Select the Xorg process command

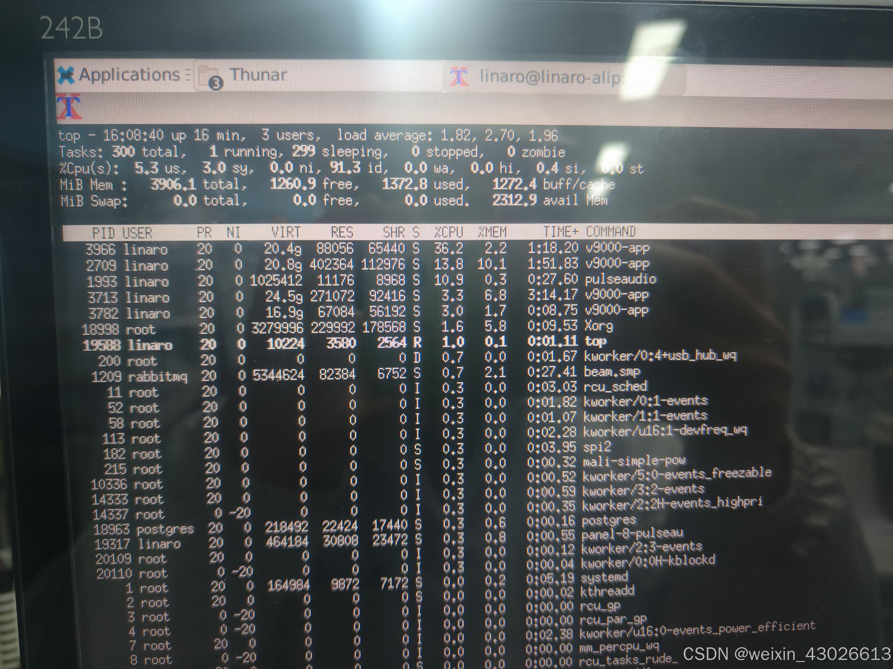(599, 326)
